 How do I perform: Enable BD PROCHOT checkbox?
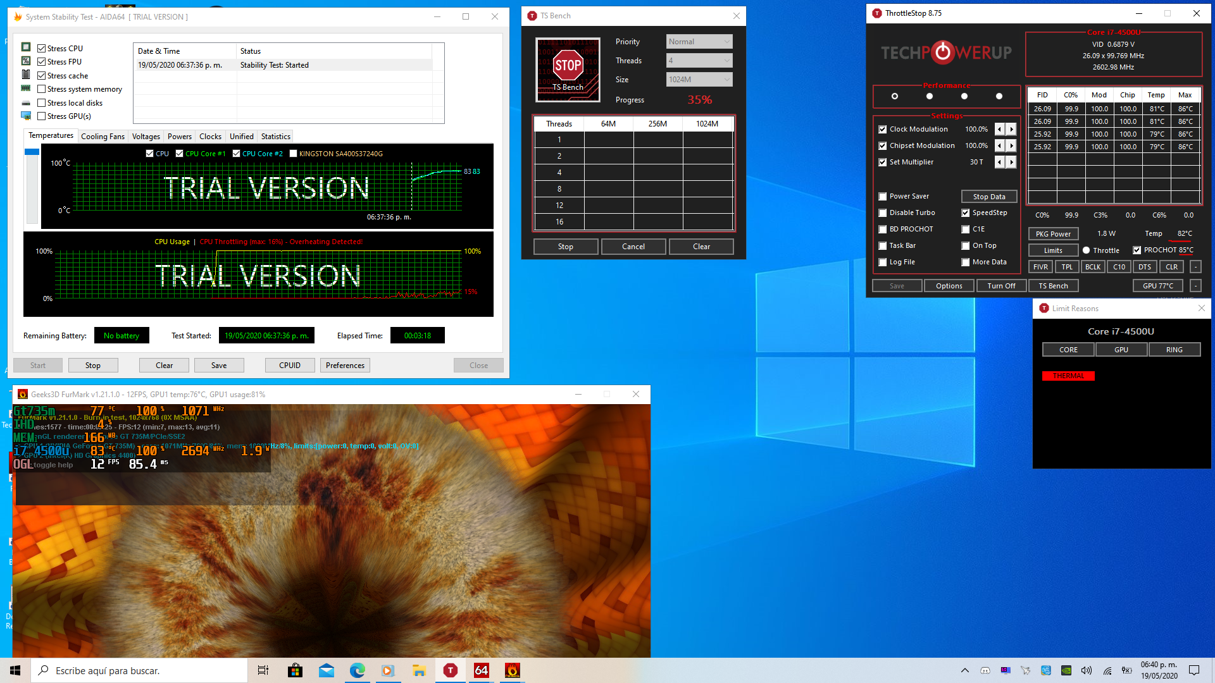point(883,229)
